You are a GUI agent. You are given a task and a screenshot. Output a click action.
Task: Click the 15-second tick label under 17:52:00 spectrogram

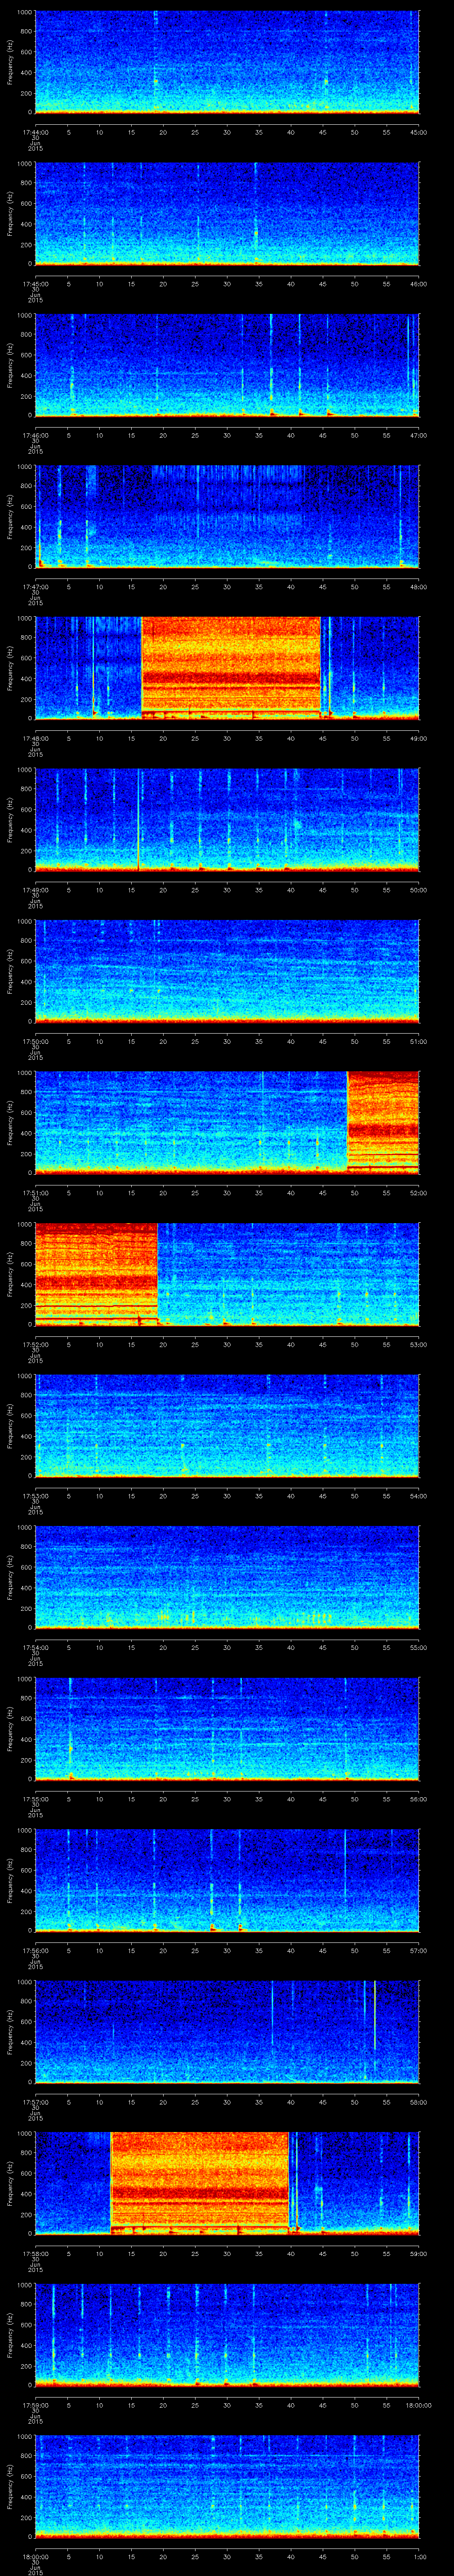point(131,1344)
